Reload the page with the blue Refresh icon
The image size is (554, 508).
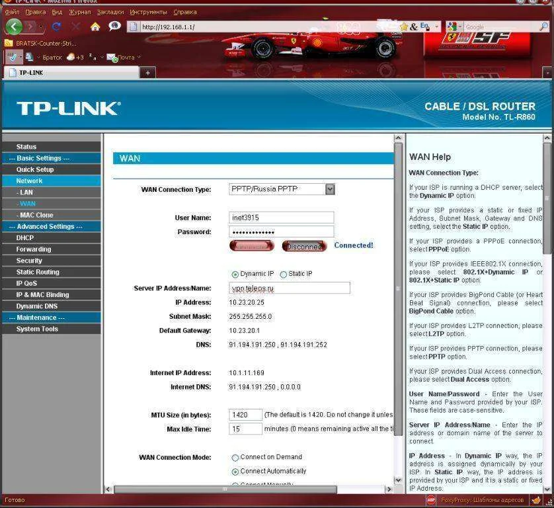[57, 26]
